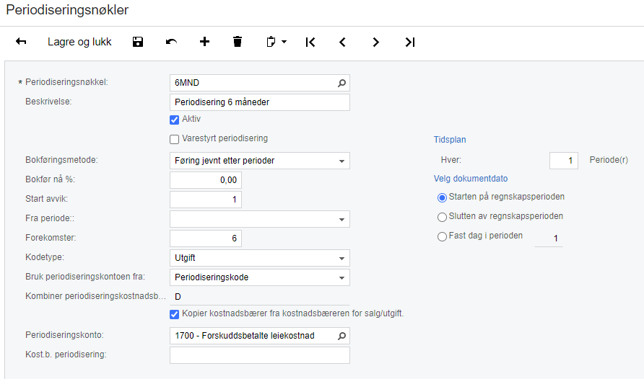Click Bokfør nå % field
This screenshot has height=379, width=644.
click(205, 180)
